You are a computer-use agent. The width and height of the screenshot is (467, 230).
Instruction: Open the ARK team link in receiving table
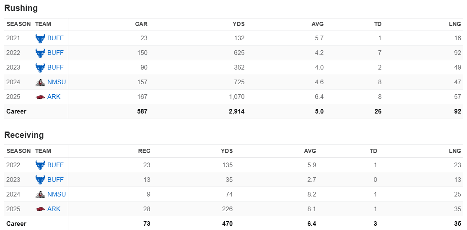click(54, 209)
